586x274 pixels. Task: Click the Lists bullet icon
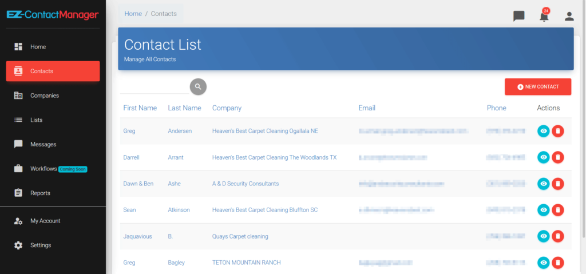[x=18, y=120]
